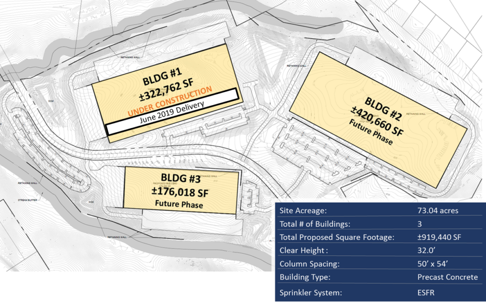Click the 'Sprinkler System:' label
This screenshot has height=303, width=486.
(310, 293)
